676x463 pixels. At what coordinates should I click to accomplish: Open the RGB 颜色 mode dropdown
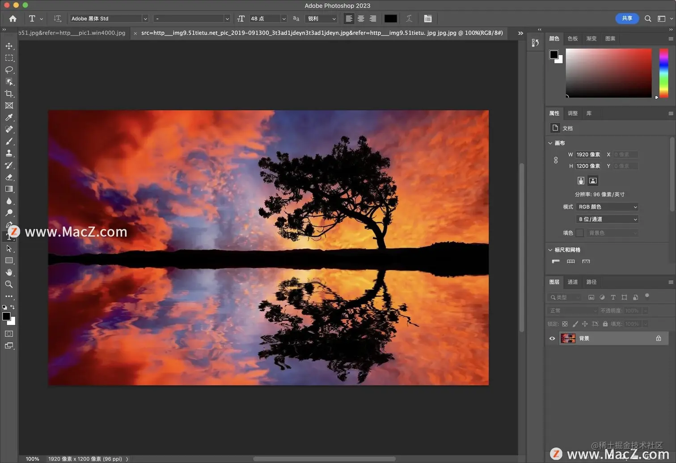click(607, 207)
